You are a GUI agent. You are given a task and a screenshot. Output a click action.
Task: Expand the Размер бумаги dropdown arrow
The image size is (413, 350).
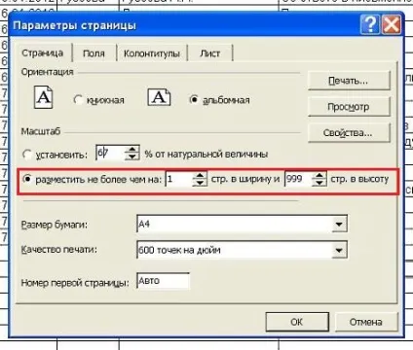click(339, 224)
